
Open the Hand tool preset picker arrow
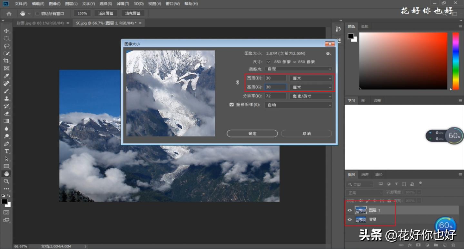(29, 14)
